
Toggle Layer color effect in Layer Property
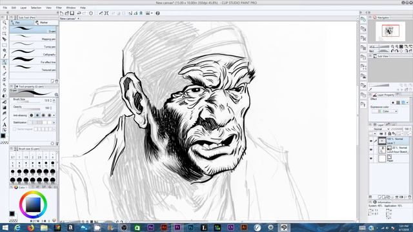(x=403, y=102)
